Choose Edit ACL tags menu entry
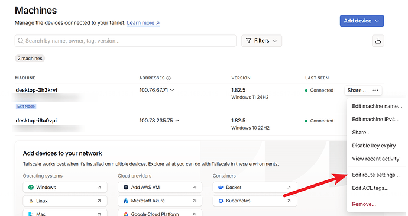This screenshot has width=408, height=216. coord(370,188)
